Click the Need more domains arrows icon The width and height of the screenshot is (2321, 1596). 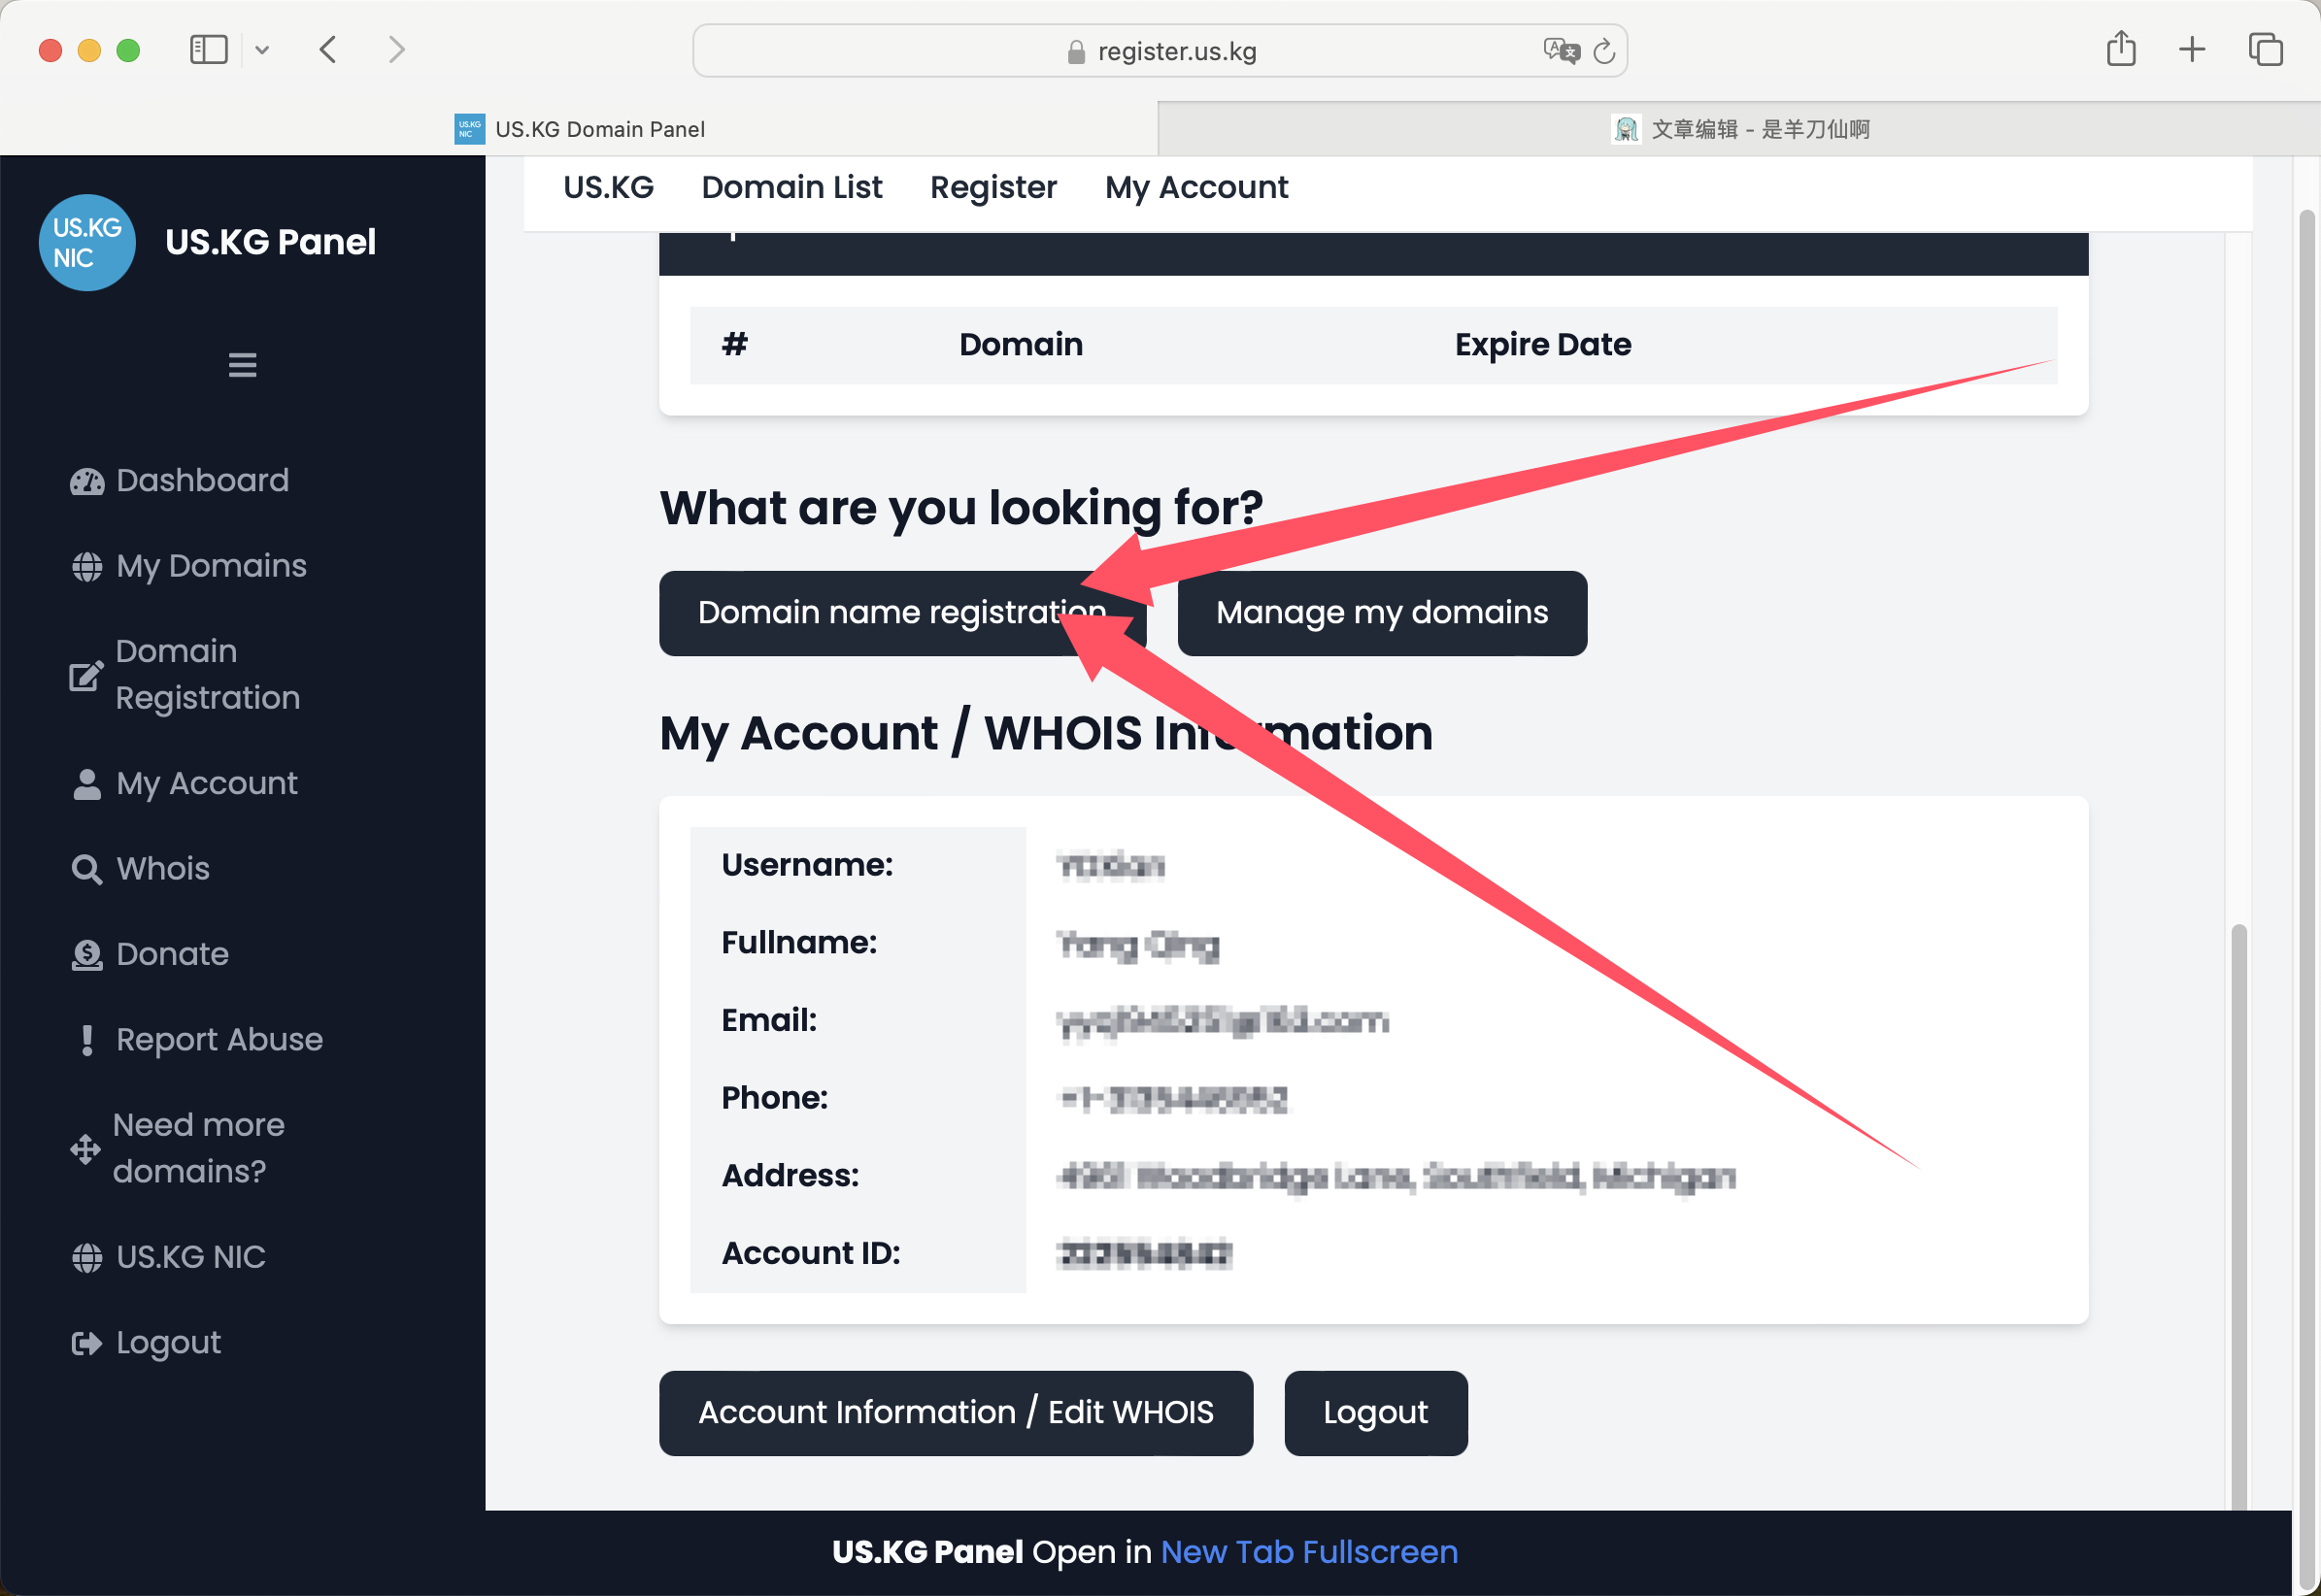pyautogui.click(x=85, y=1149)
